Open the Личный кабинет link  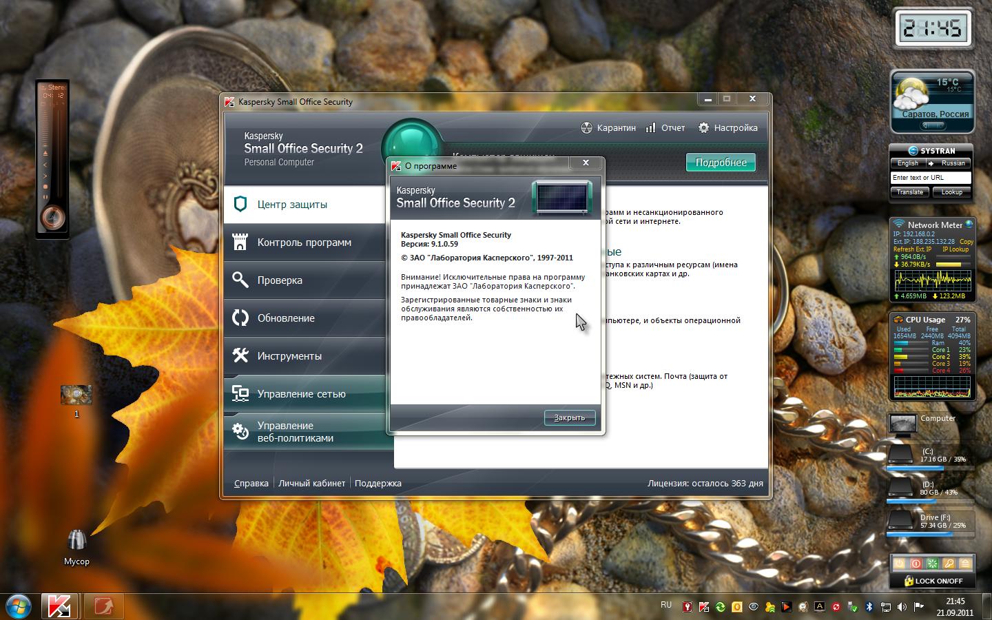[x=311, y=484]
